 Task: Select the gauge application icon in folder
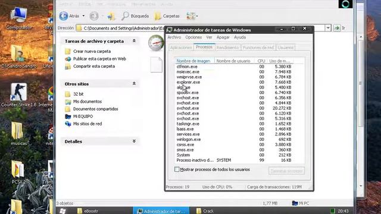point(156,43)
